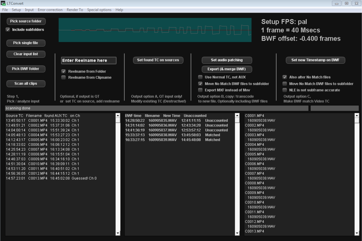Click the Enter Reelname here field

pyautogui.click(x=89, y=60)
